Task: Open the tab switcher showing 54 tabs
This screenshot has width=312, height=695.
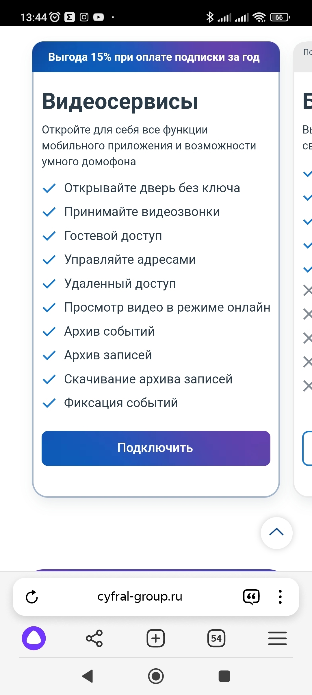Action: pyautogui.click(x=216, y=638)
